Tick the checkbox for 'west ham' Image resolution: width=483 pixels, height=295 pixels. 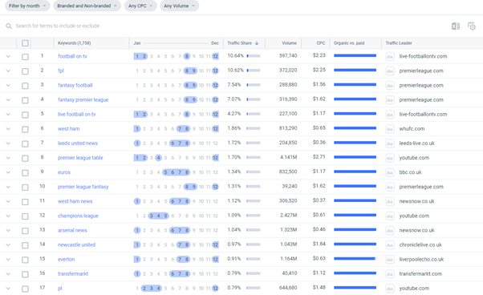coord(25,129)
